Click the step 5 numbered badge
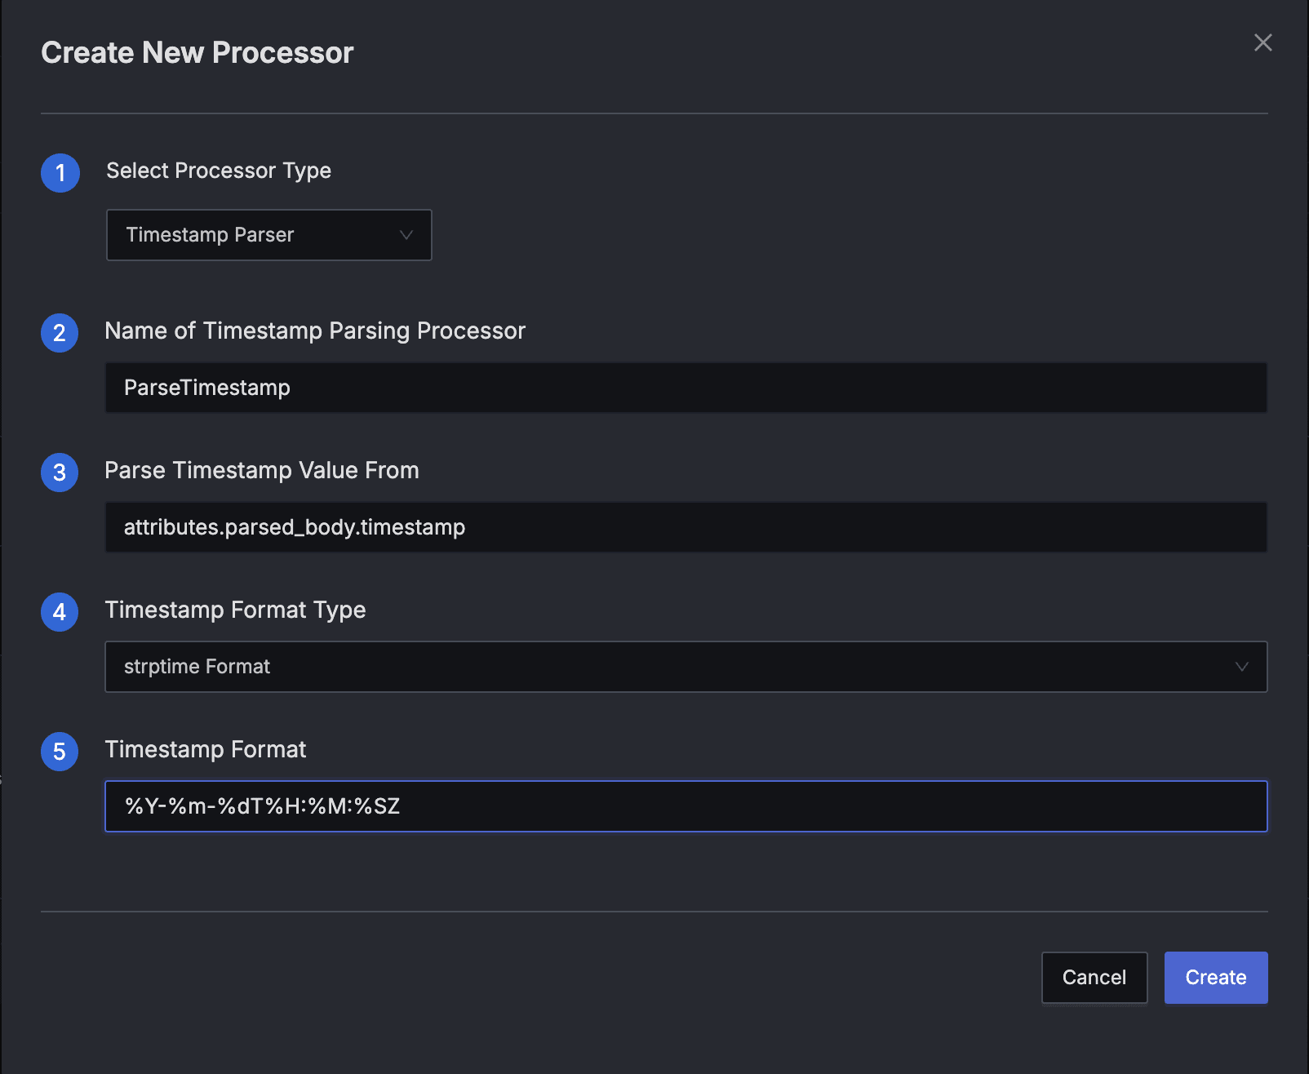Screen dimensions: 1309x1074 (x=60, y=752)
